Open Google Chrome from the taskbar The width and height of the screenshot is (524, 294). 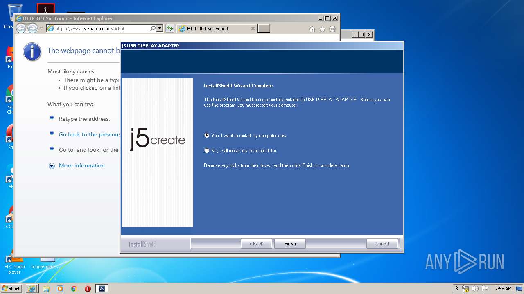(x=74, y=289)
